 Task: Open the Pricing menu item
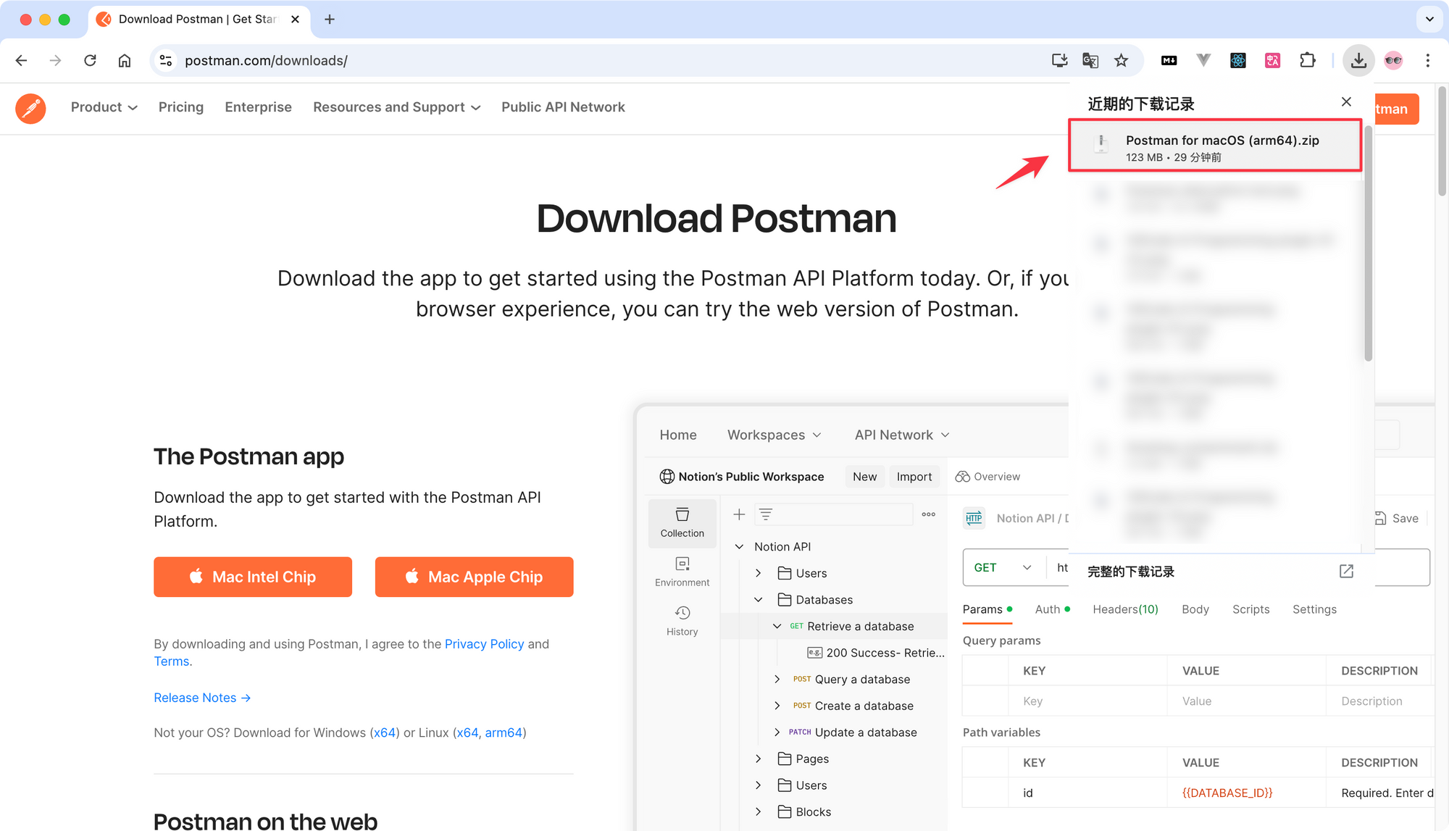click(x=180, y=107)
